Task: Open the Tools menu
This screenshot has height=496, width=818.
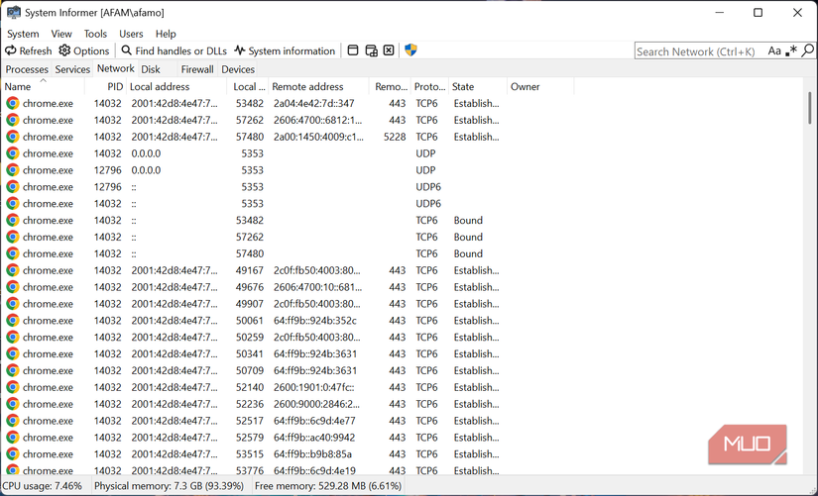Action: pyautogui.click(x=95, y=34)
